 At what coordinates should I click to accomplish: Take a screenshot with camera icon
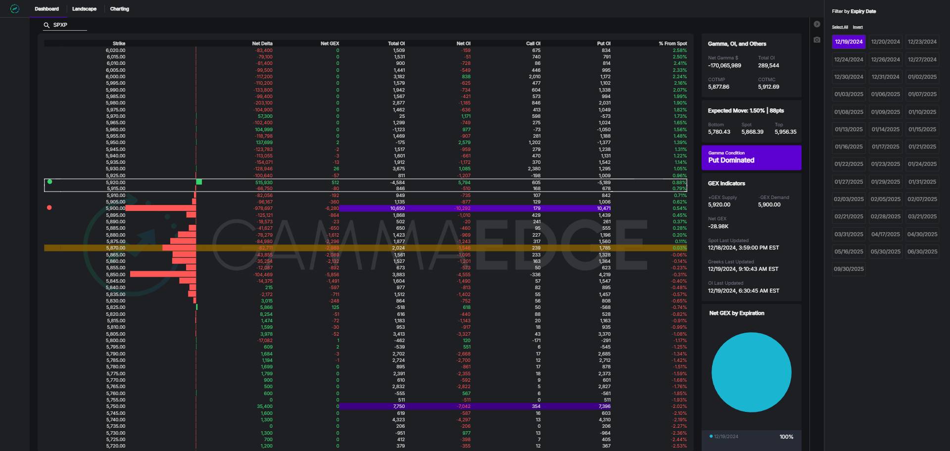pyautogui.click(x=817, y=40)
